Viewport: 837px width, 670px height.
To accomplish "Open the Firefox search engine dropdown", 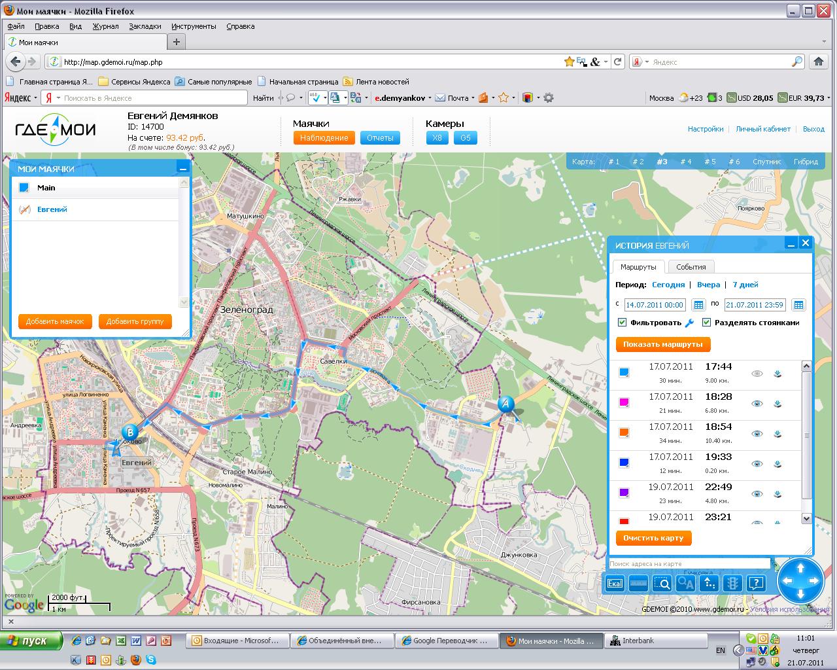I will click(x=640, y=62).
